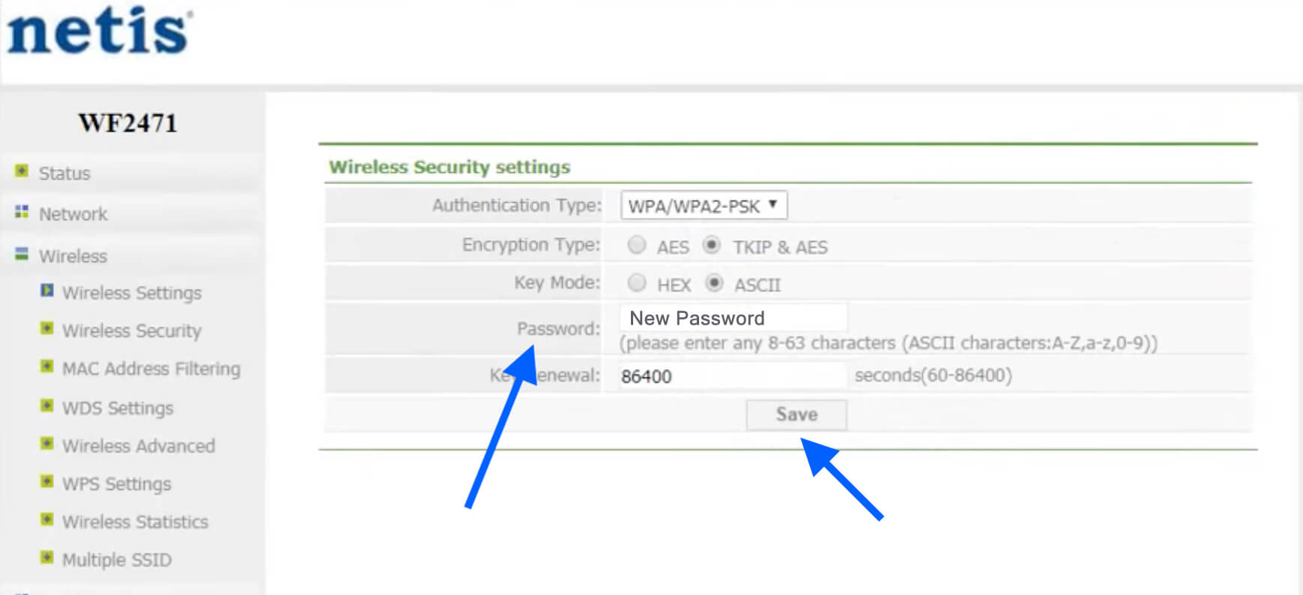Go to Wireless Advanced page

(x=138, y=446)
